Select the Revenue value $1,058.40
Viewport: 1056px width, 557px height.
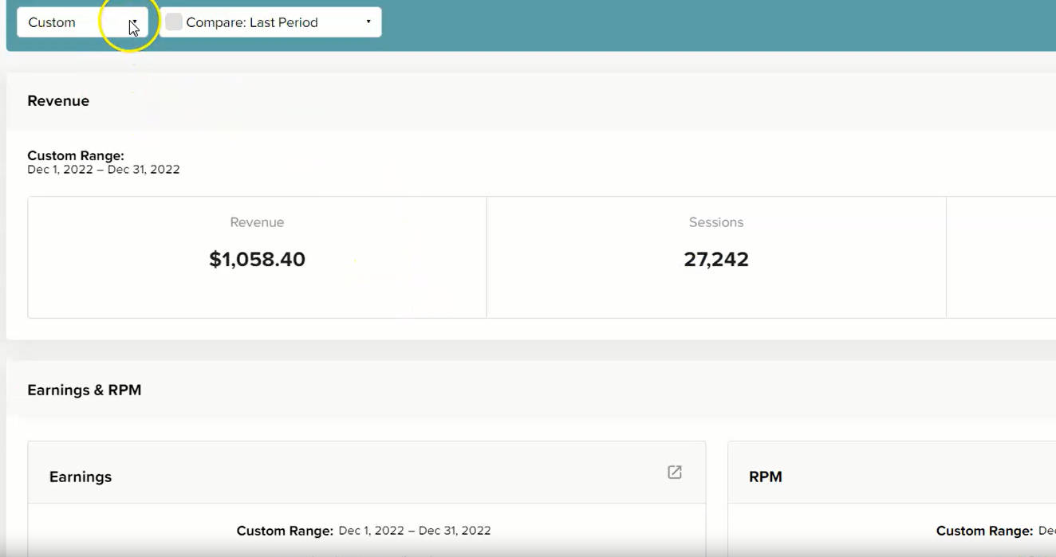click(257, 259)
